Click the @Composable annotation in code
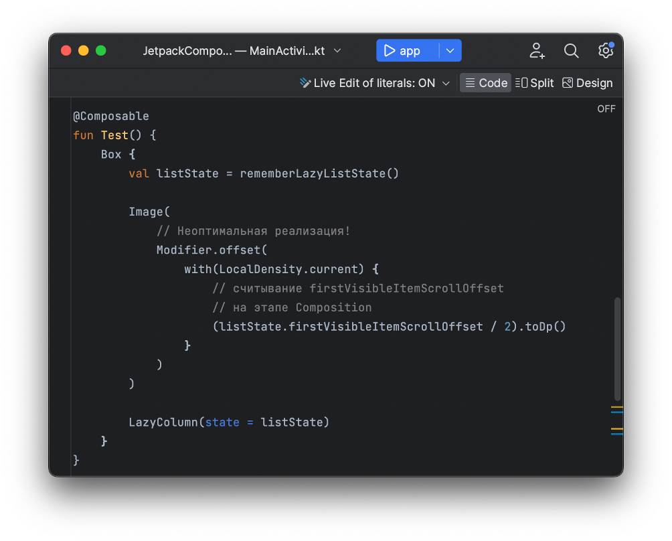The width and height of the screenshot is (672, 541). click(110, 116)
